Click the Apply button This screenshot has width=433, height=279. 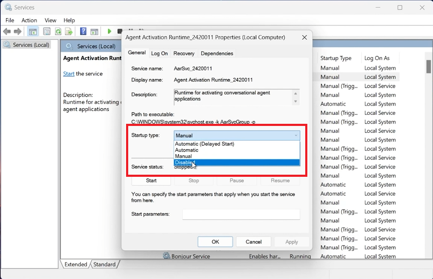pos(292,242)
